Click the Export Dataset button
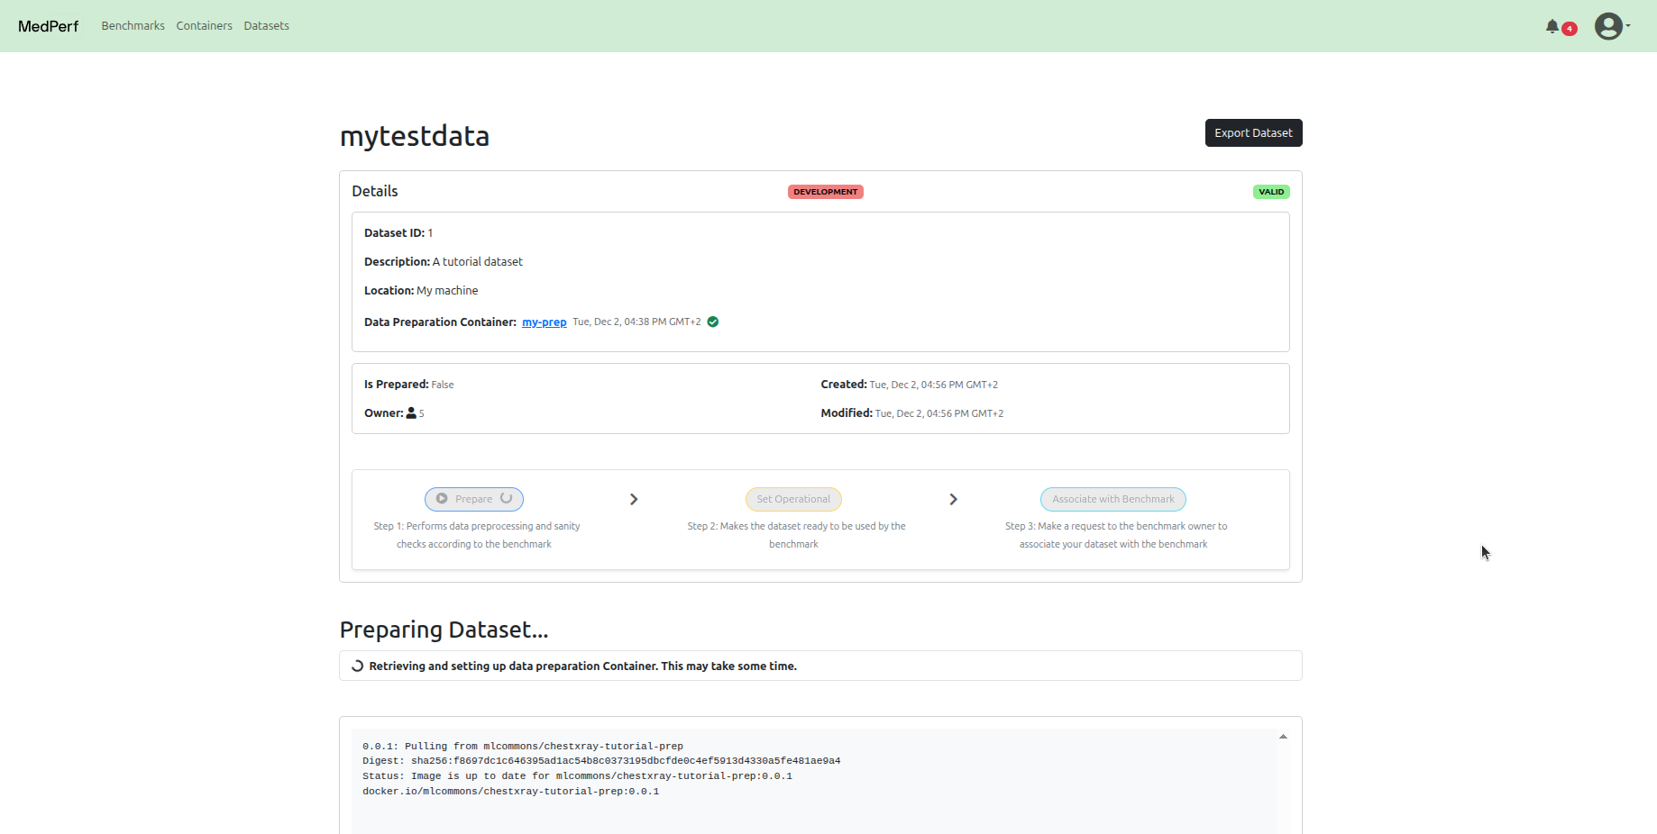The width and height of the screenshot is (1657, 834). pyautogui.click(x=1253, y=132)
